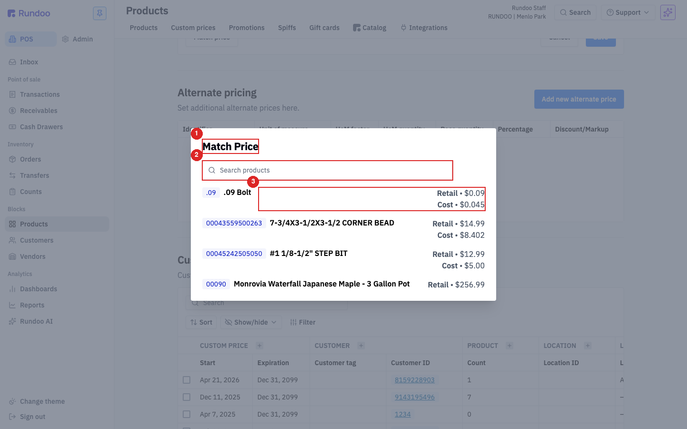
Task: Open Vendors page
Action: (57, 256)
